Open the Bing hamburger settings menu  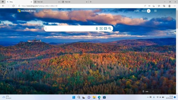point(155,11)
